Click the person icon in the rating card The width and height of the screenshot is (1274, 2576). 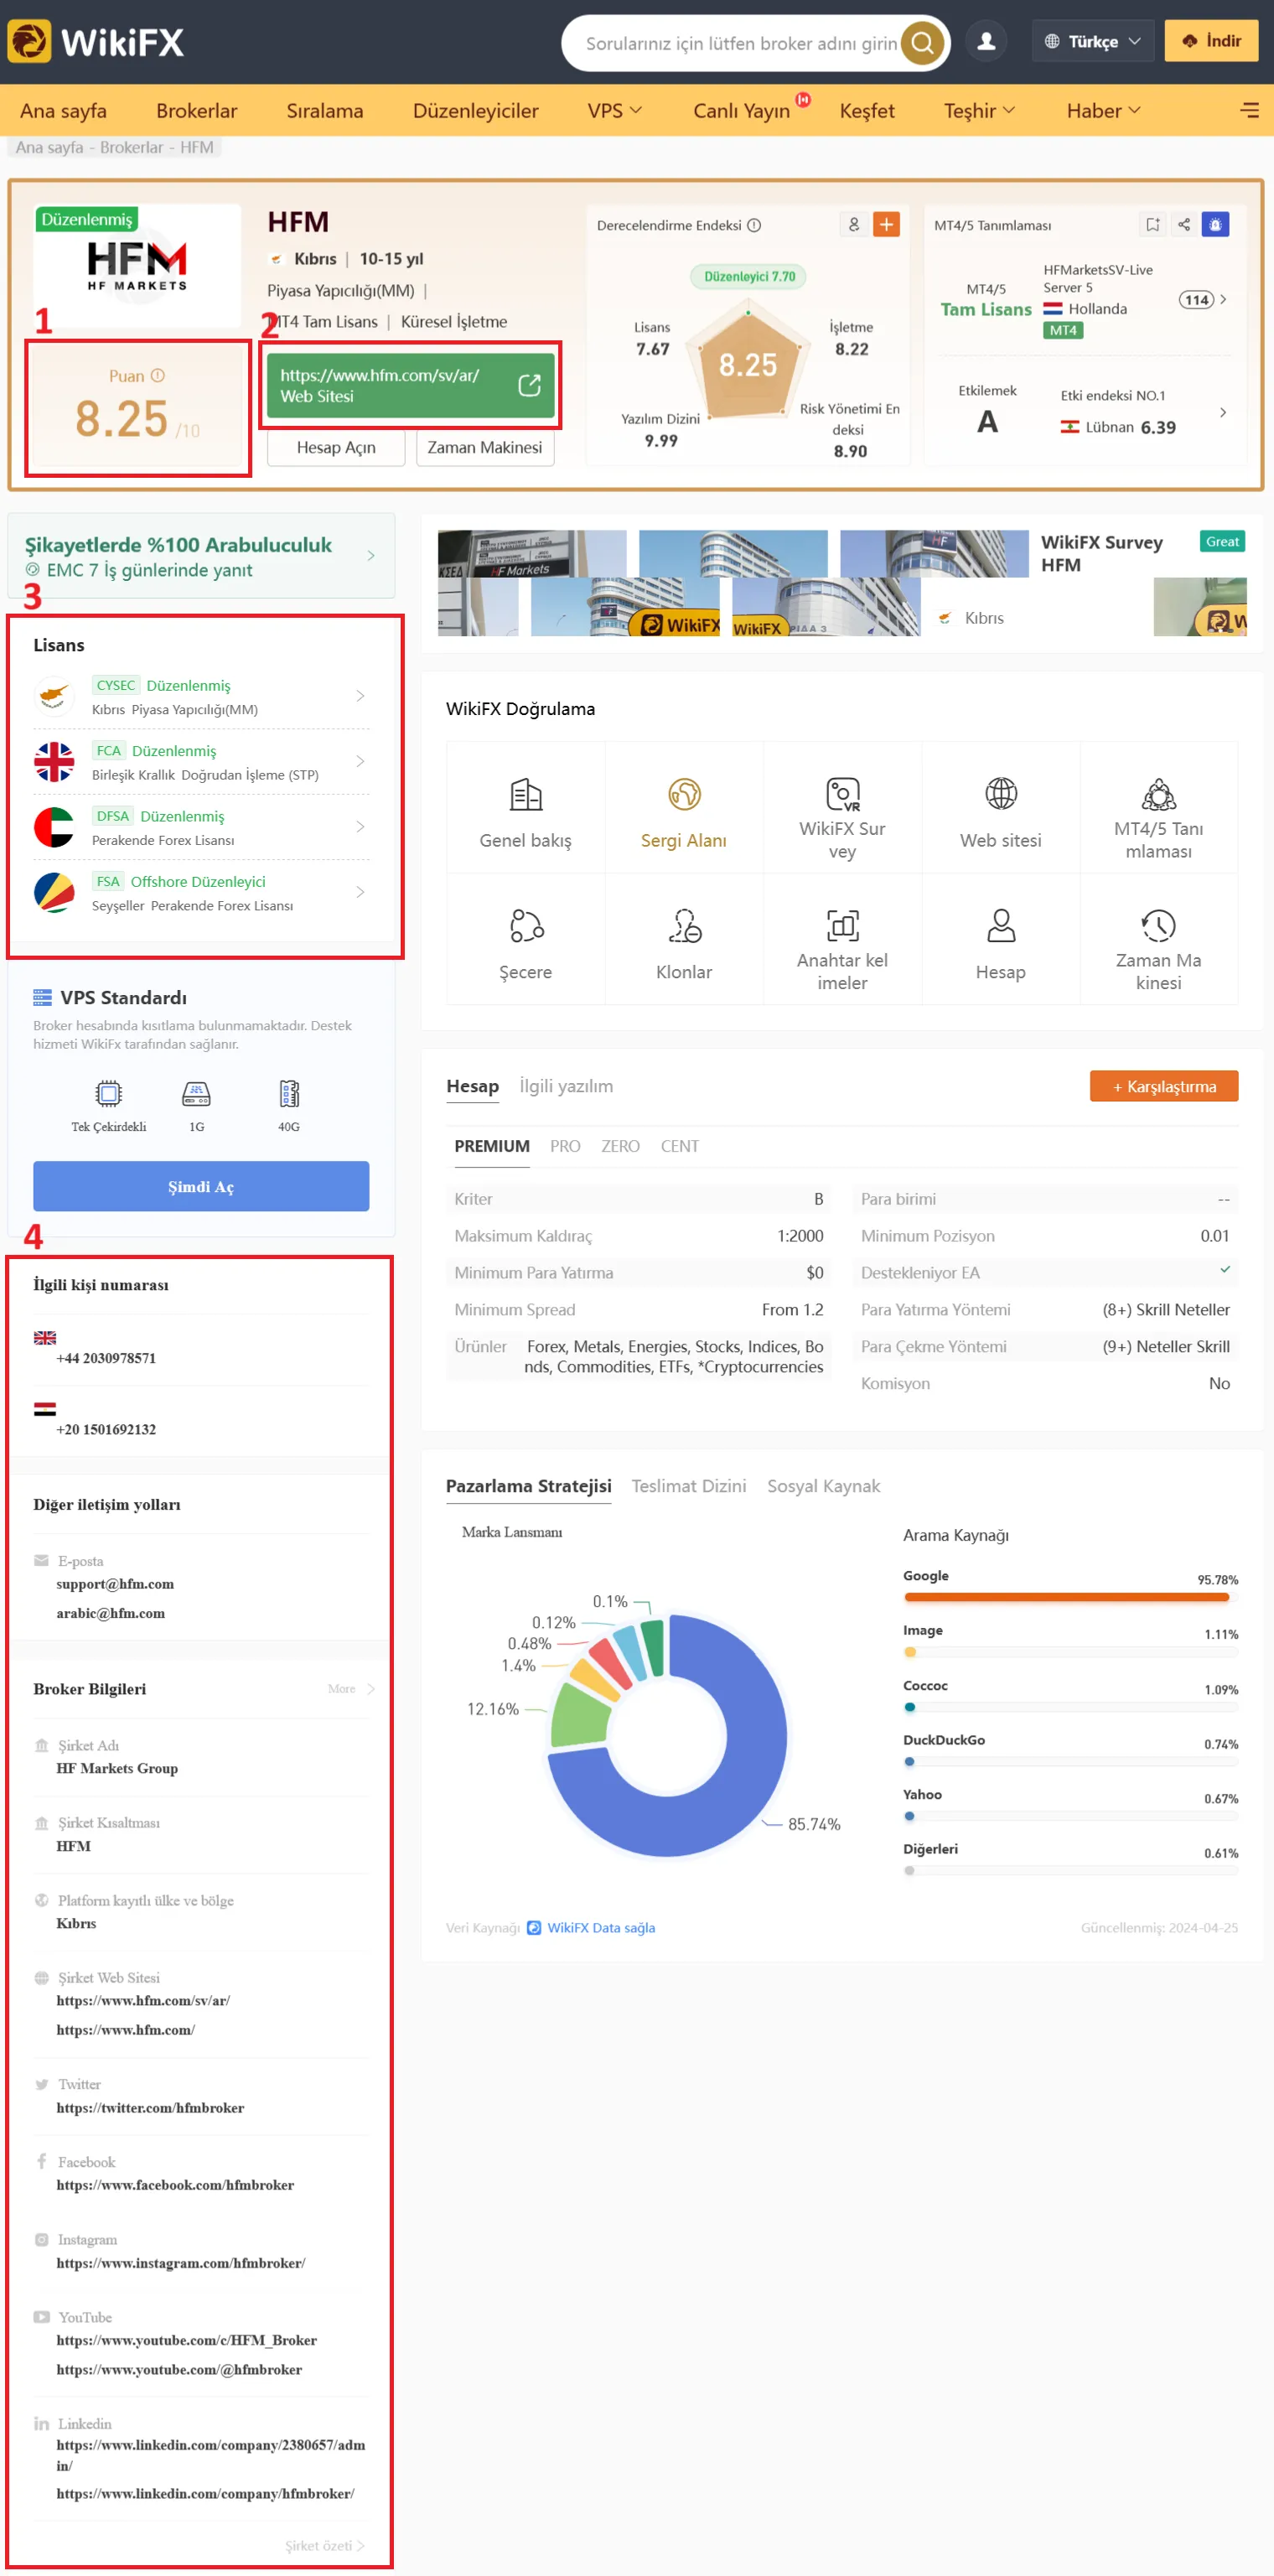pos(854,224)
